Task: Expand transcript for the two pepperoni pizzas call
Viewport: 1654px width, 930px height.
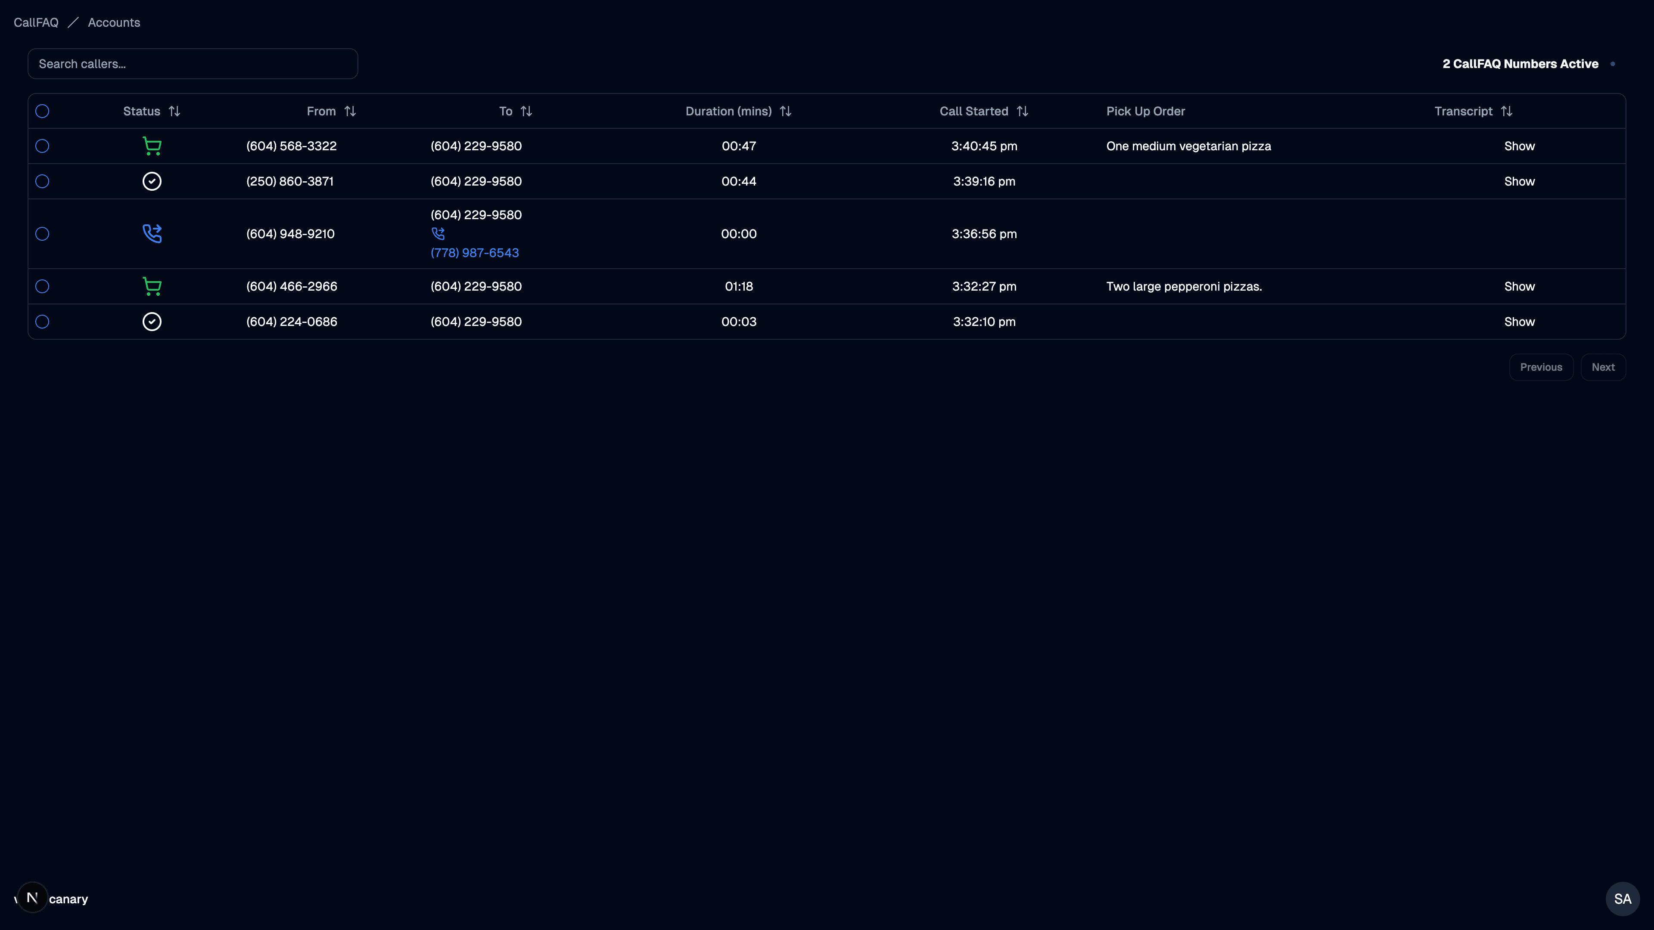Action: point(1519,286)
